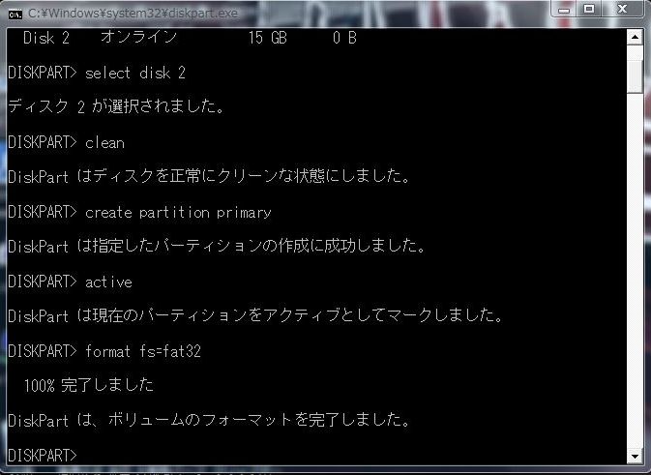
Task: Click the empty scrollbar track below thumb
Action: pos(635,270)
